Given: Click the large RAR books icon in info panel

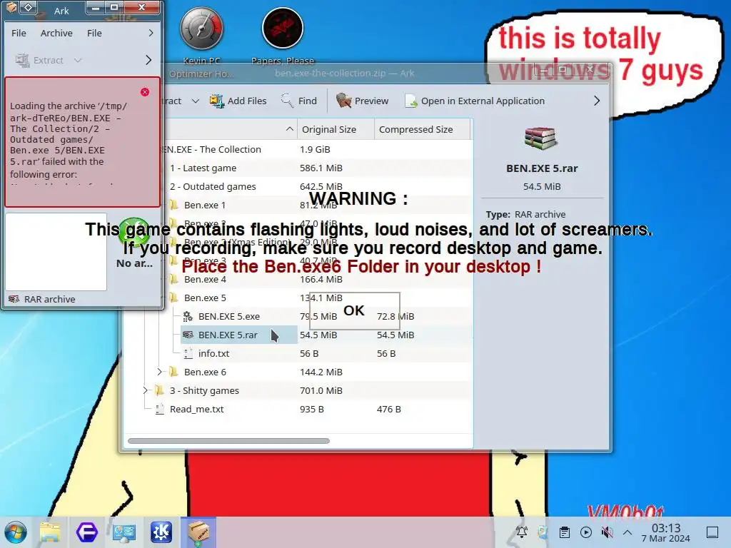Looking at the screenshot, I should pyautogui.click(x=541, y=138).
